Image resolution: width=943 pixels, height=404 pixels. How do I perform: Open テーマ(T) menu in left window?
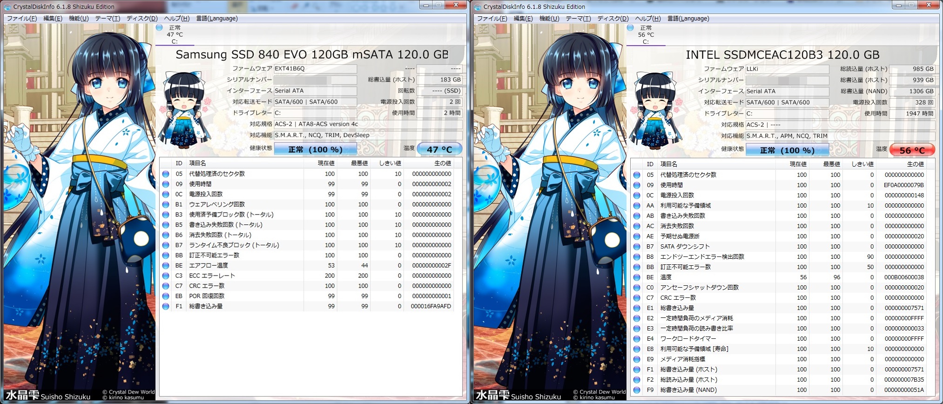pyautogui.click(x=108, y=19)
